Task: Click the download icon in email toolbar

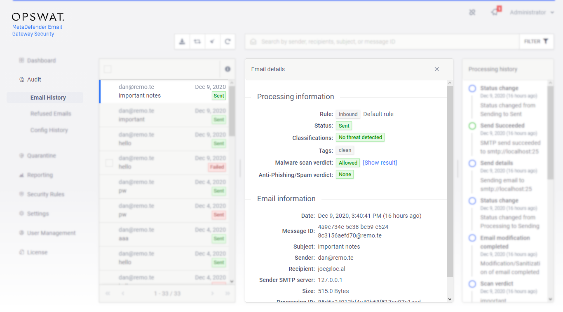Action: pos(182,42)
